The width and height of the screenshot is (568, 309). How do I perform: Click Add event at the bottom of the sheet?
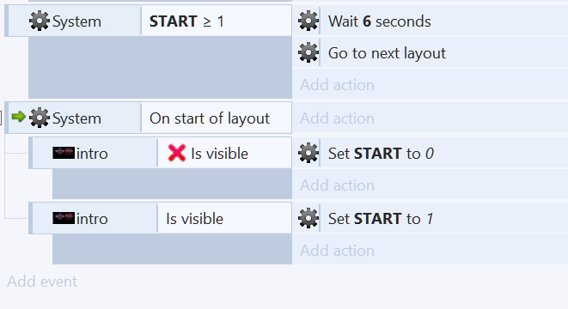[42, 282]
